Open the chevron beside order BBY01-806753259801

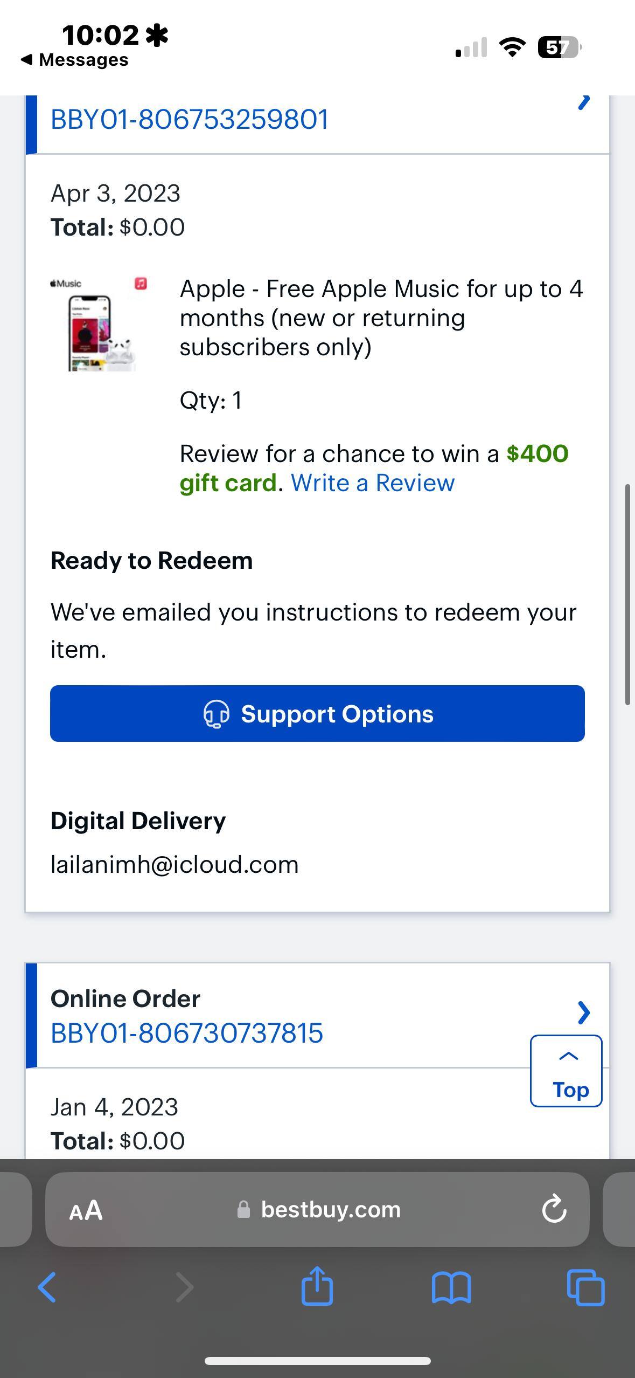(x=584, y=102)
